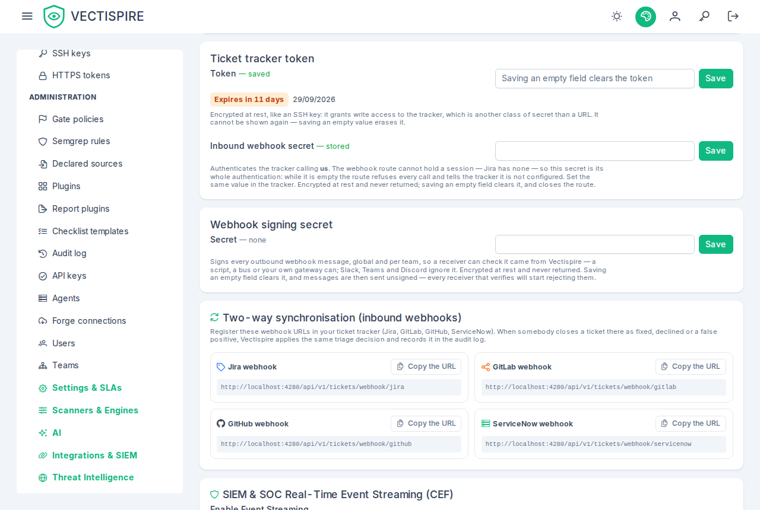Open the color theme palette
This screenshot has width=760, height=510.
tap(645, 17)
